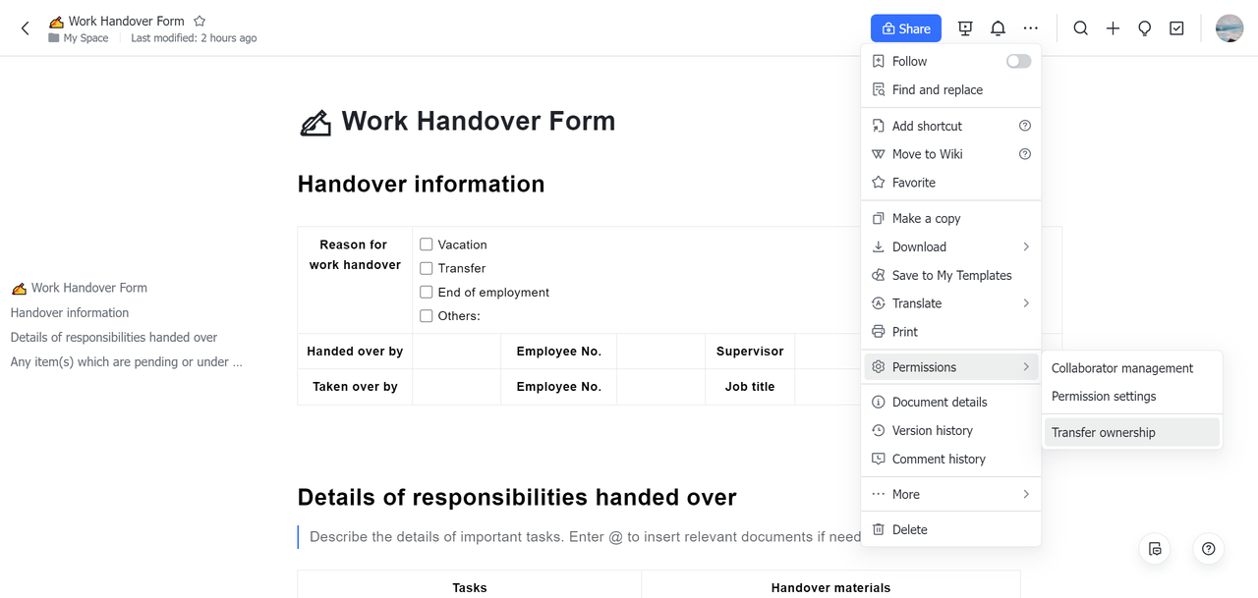The height and width of the screenshot is (598, 1258).
Task: Toggle the Follow switch on
Action: click(x=1018, y=61)
